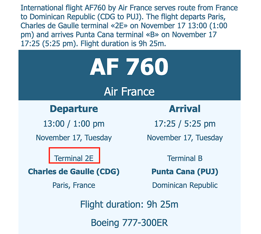Click the Boeing 777-300ER aircraft type
Screen dimensions: 261x234
[129, 223]
